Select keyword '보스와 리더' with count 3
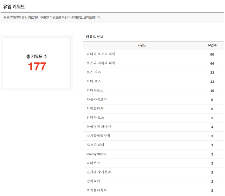The height and width of the screenshot is (196, 225). [95, 145]
